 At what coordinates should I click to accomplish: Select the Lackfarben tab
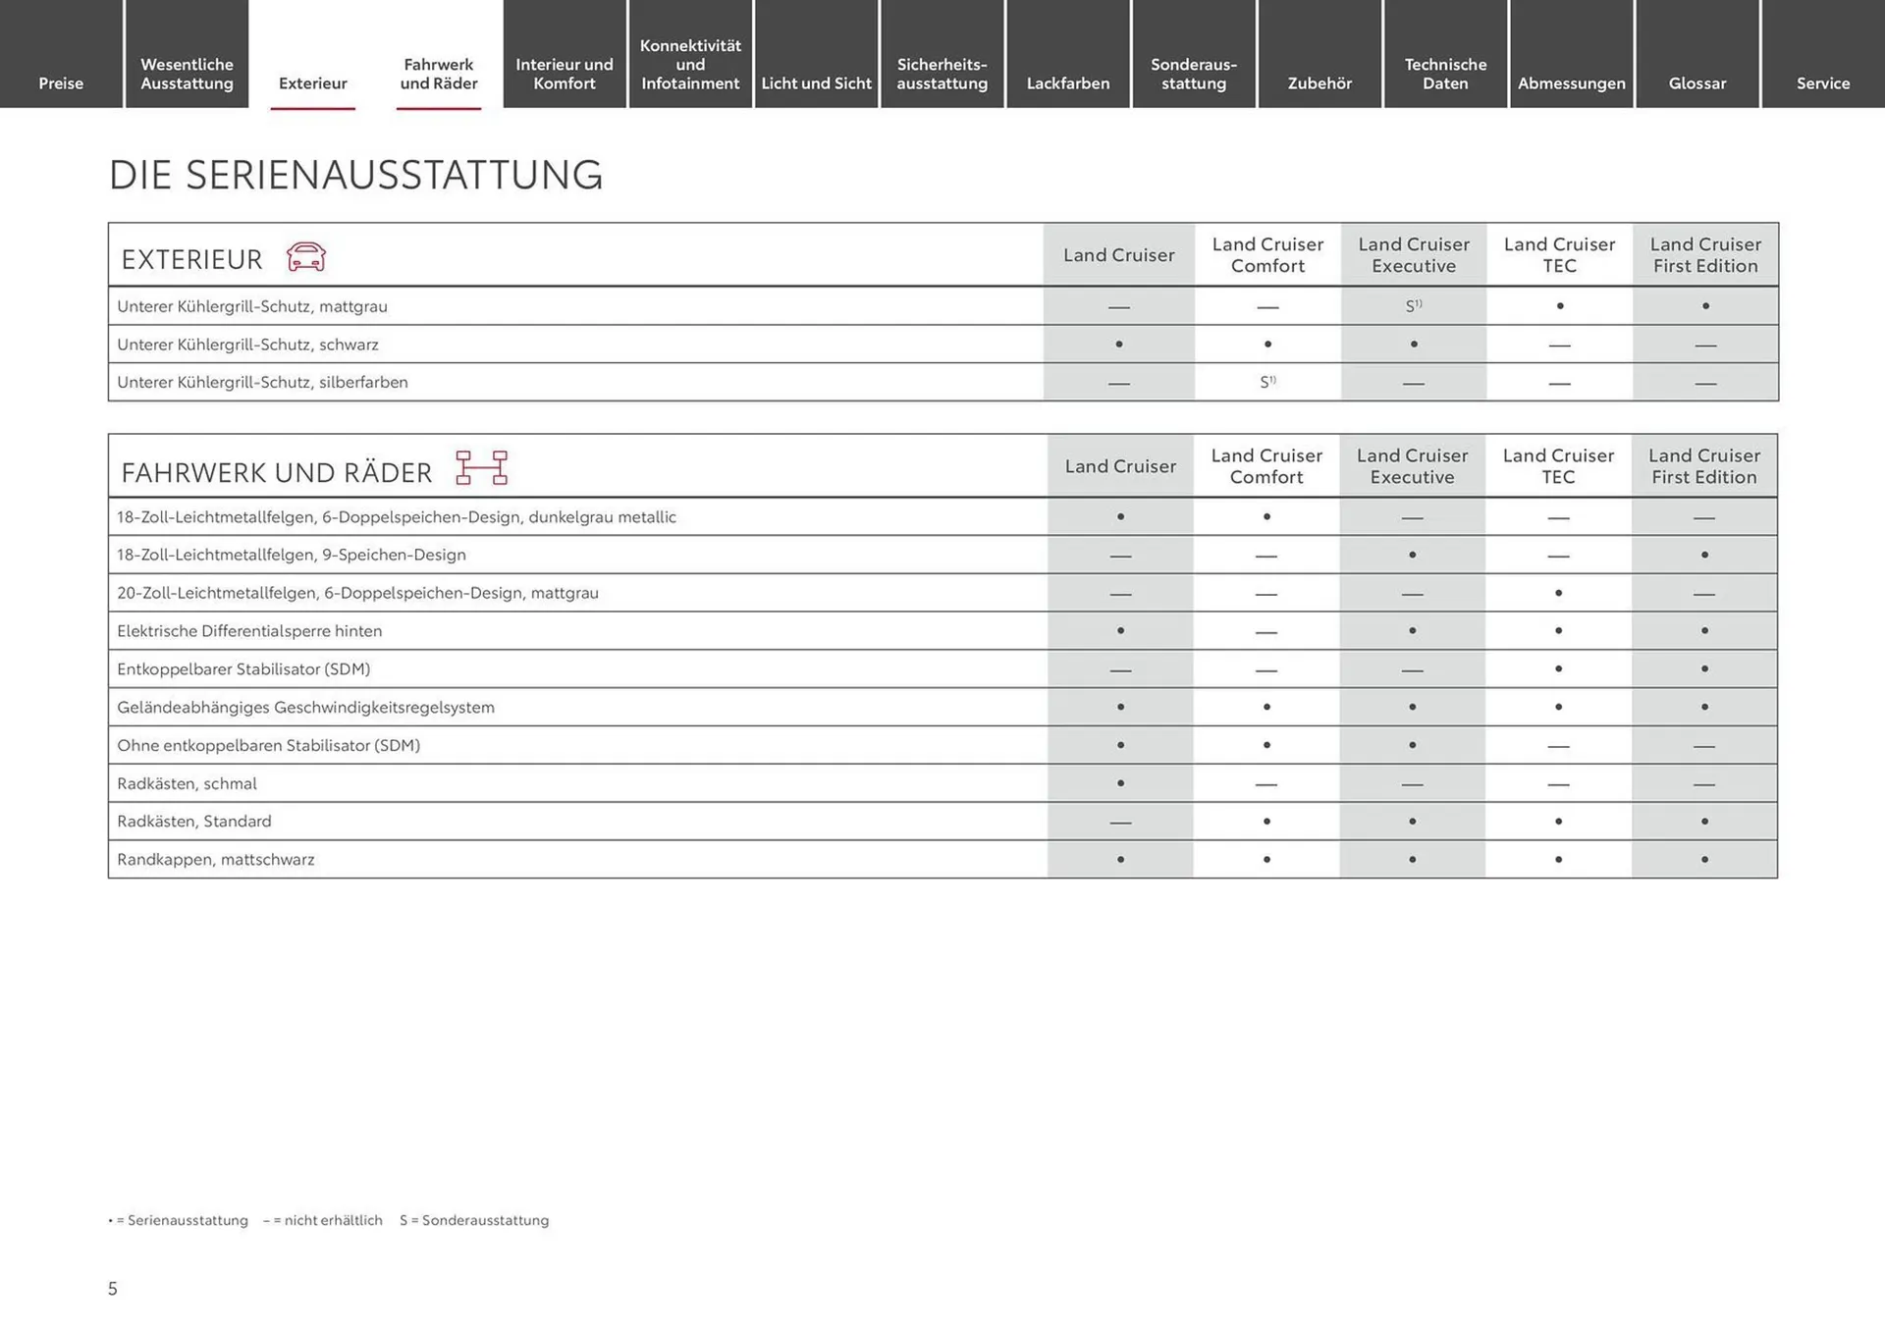pos(1067,82)
